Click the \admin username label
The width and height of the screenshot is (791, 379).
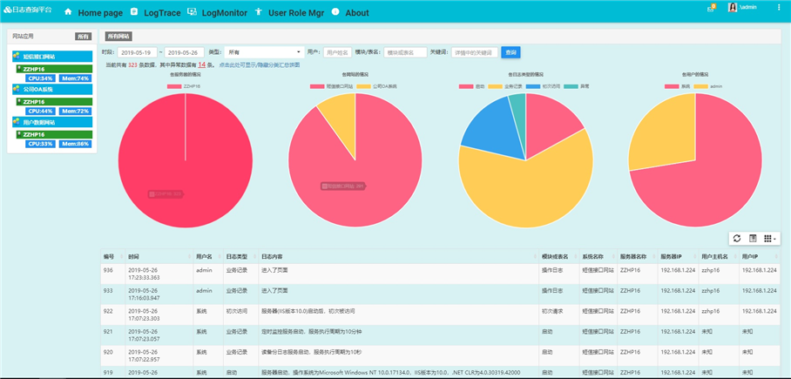[747, 8]
